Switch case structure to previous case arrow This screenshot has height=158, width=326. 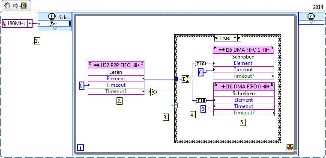(x=216, y=38)
